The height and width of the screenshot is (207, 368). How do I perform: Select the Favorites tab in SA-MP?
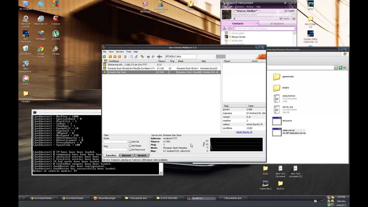tap(111, 156)
